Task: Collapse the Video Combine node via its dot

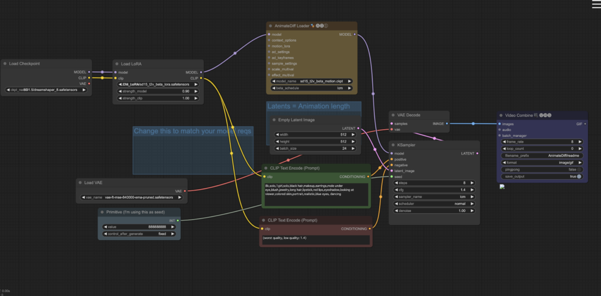Action: click(x=502, y=116)
